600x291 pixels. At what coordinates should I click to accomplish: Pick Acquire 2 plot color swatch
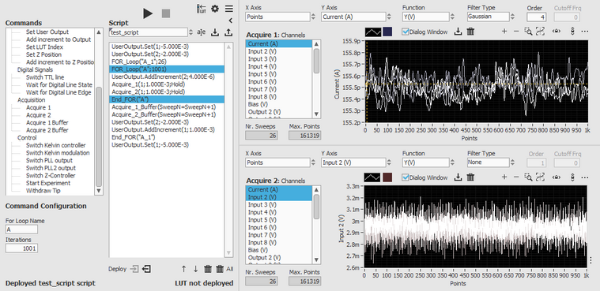tap(387, 177)
